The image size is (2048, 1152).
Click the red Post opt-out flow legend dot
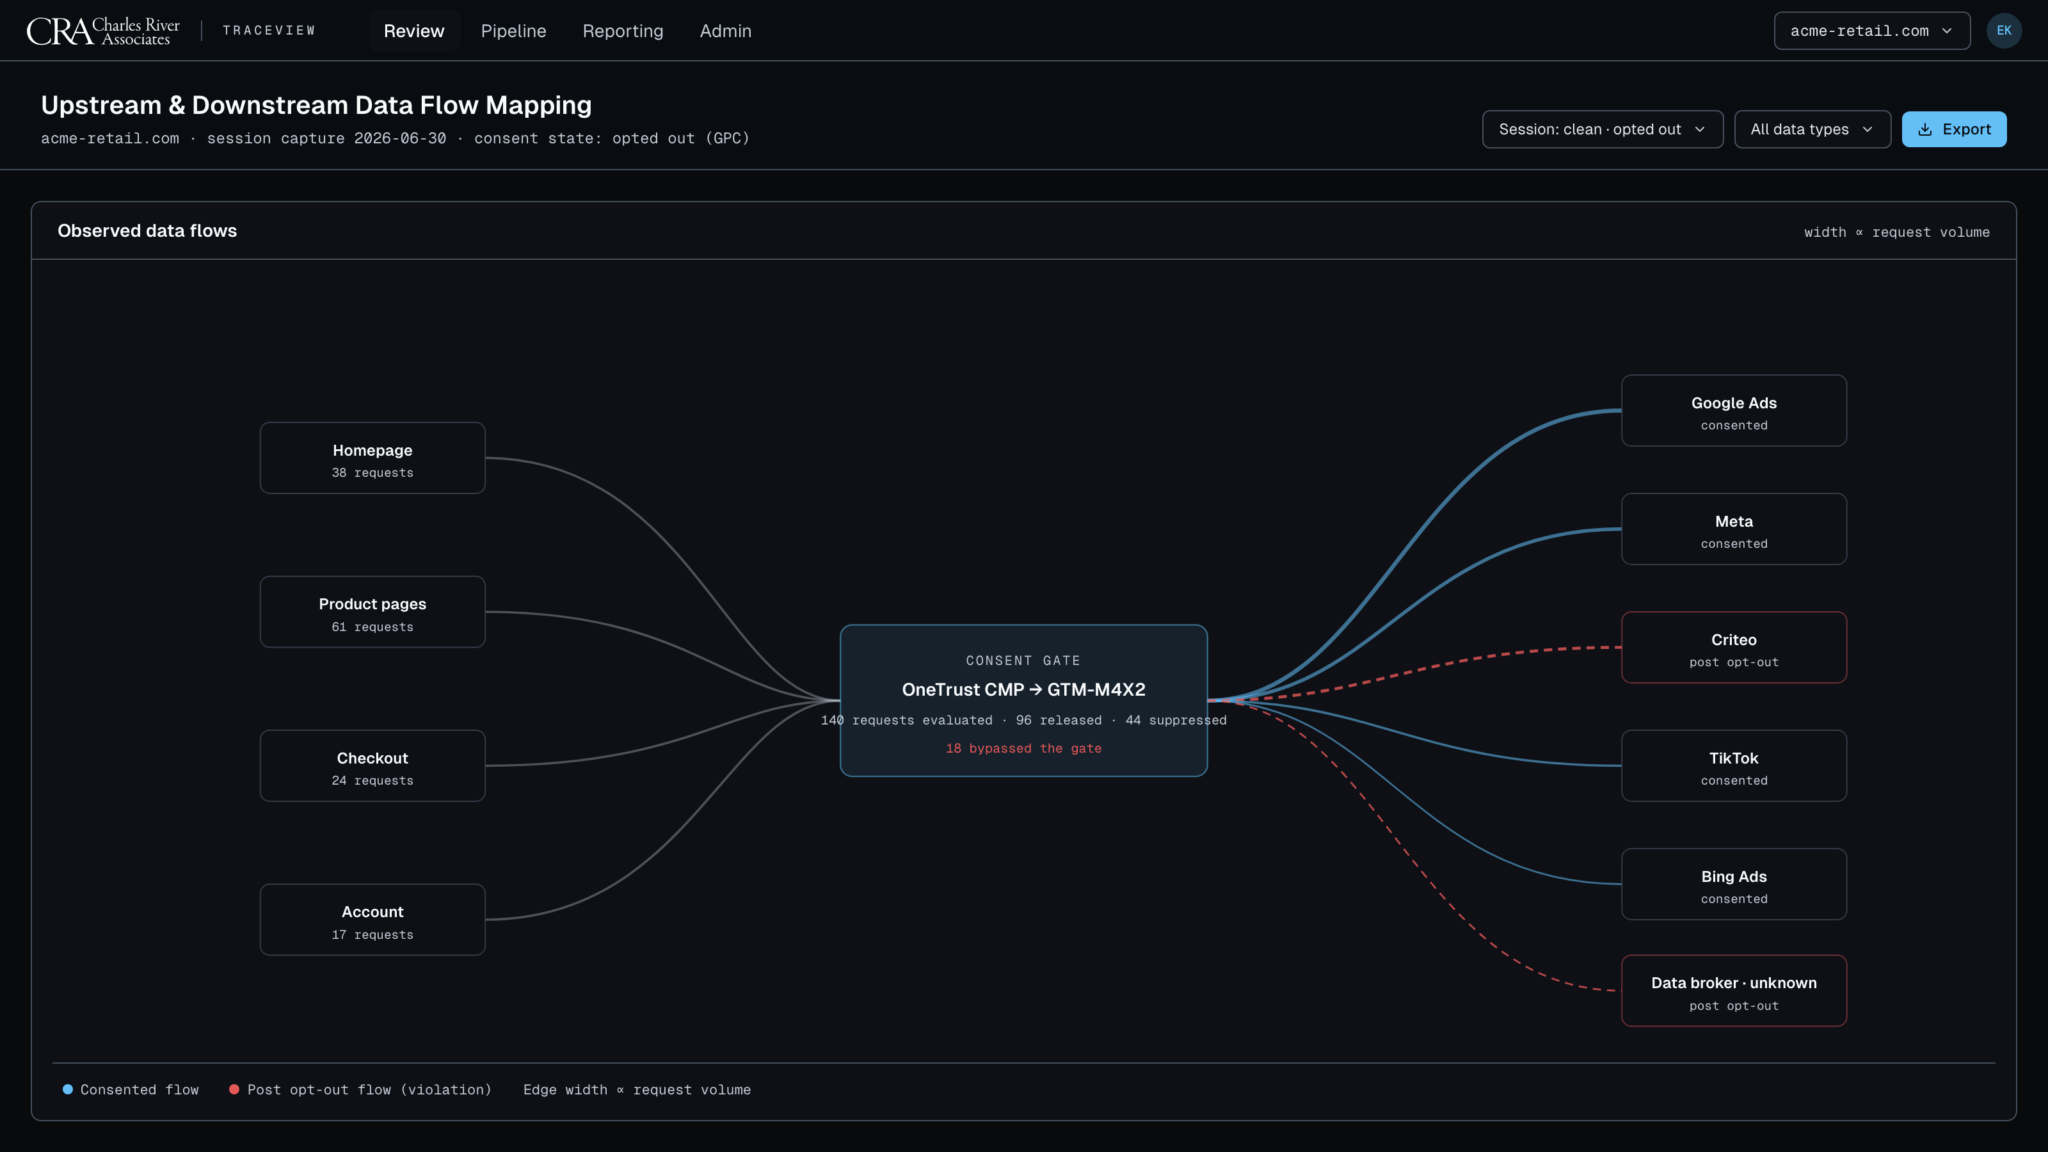[x=234, y=1089]
